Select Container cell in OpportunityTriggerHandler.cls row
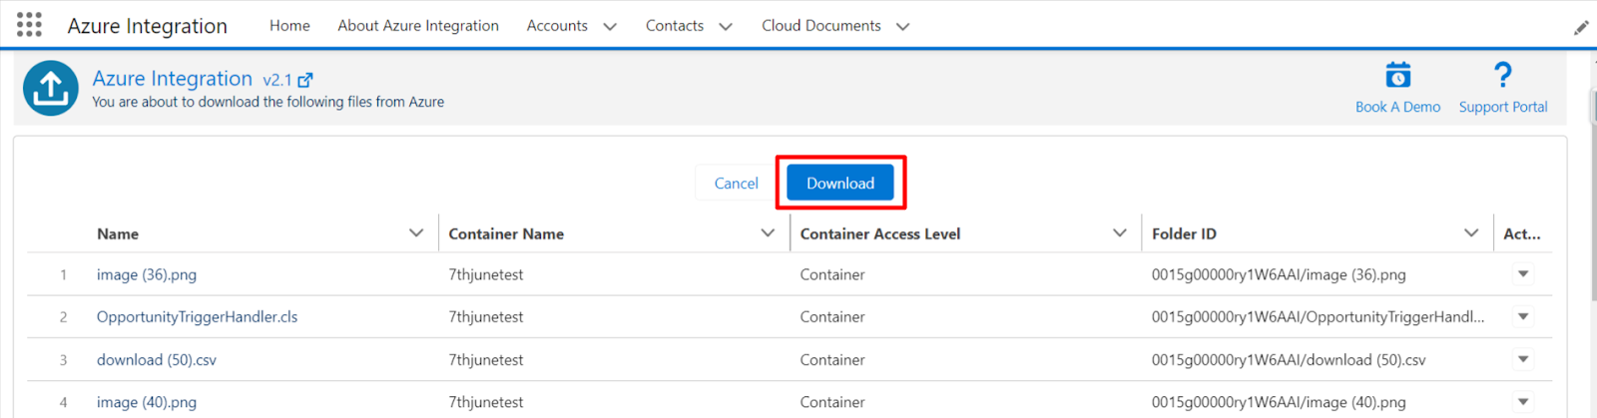This screenshot has height=418, width=1597. (x=832, y=317)
